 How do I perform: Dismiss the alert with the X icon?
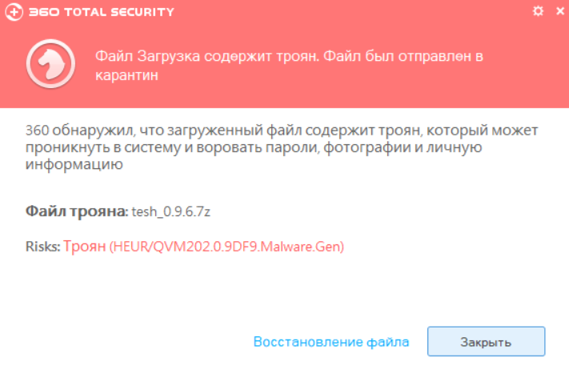click(560, 11)
